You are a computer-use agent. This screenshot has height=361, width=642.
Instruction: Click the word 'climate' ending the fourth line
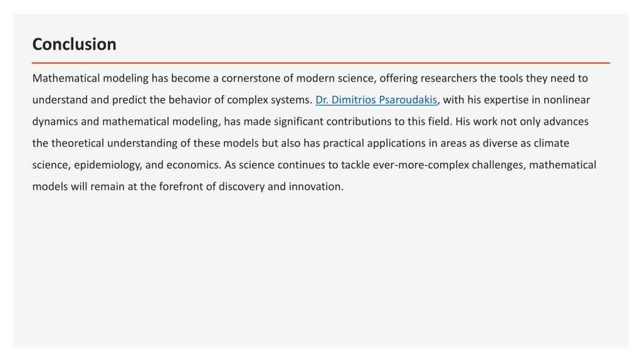click(552, 144)
